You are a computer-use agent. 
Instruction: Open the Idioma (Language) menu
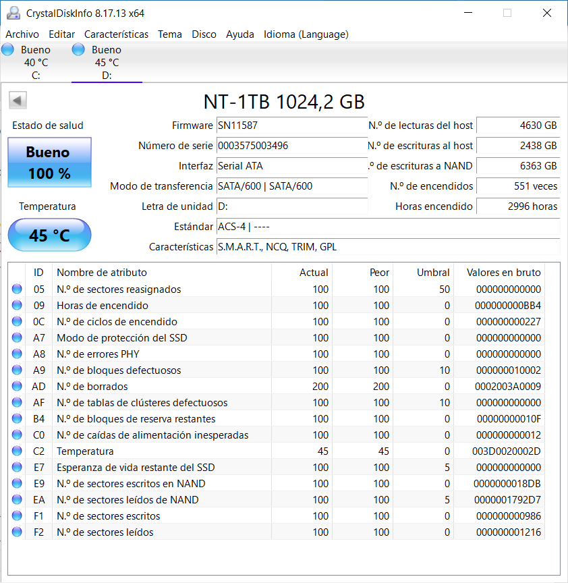click(306, 34)
